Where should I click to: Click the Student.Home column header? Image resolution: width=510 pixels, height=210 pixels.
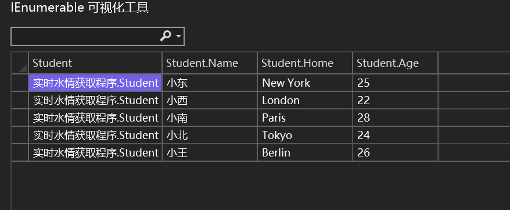coord(305,63)
